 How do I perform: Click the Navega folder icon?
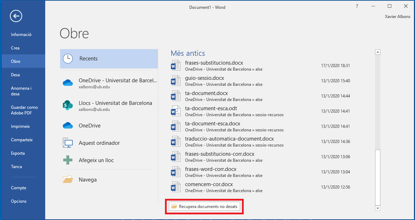click(67, 180)
